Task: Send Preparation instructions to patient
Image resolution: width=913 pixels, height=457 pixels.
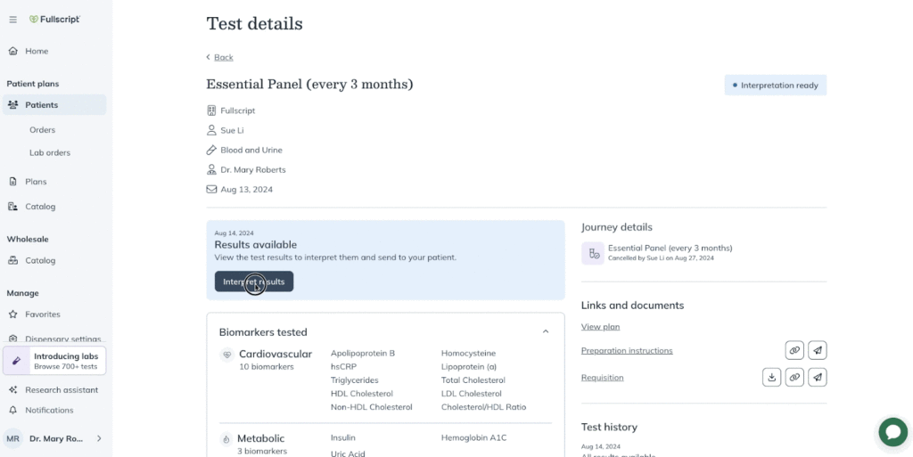Action: click(818, 351)
